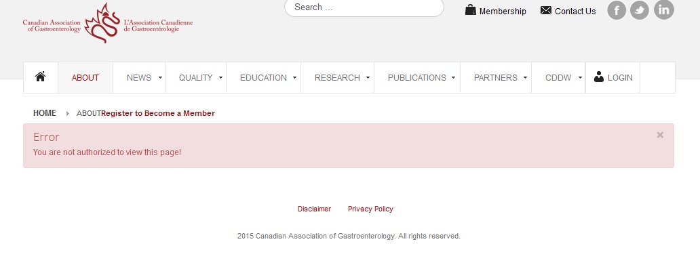Click the Contact Us envelope icon
The width and height of the screenshot is (700, 267).
point(545,10)
